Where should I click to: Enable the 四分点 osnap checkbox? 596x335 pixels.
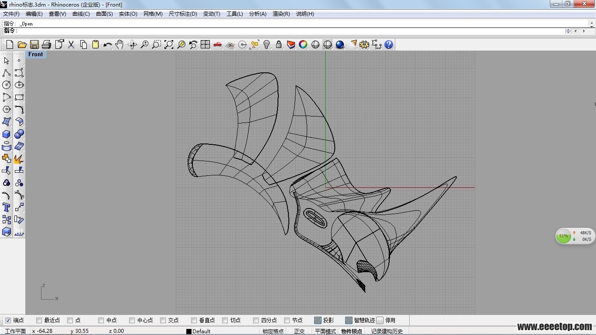pos(256,320)
